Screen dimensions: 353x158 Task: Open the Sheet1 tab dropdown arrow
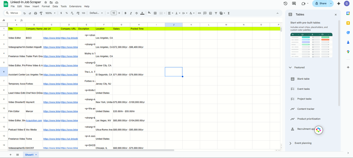point(36,154)
